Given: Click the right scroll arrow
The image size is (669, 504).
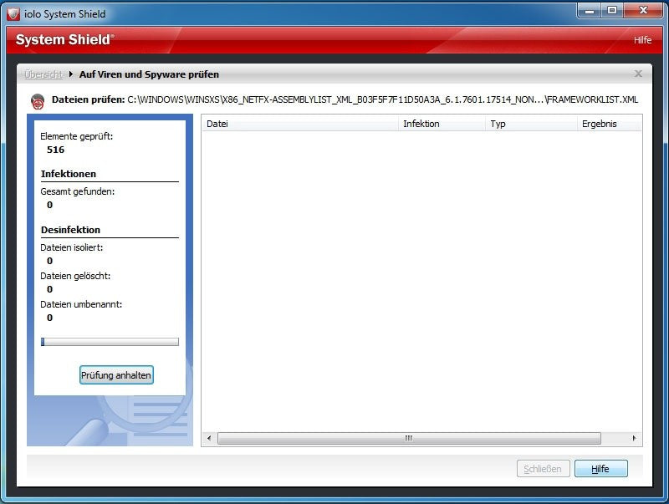Looking at the screenshot, I should (x=634, y=438).
